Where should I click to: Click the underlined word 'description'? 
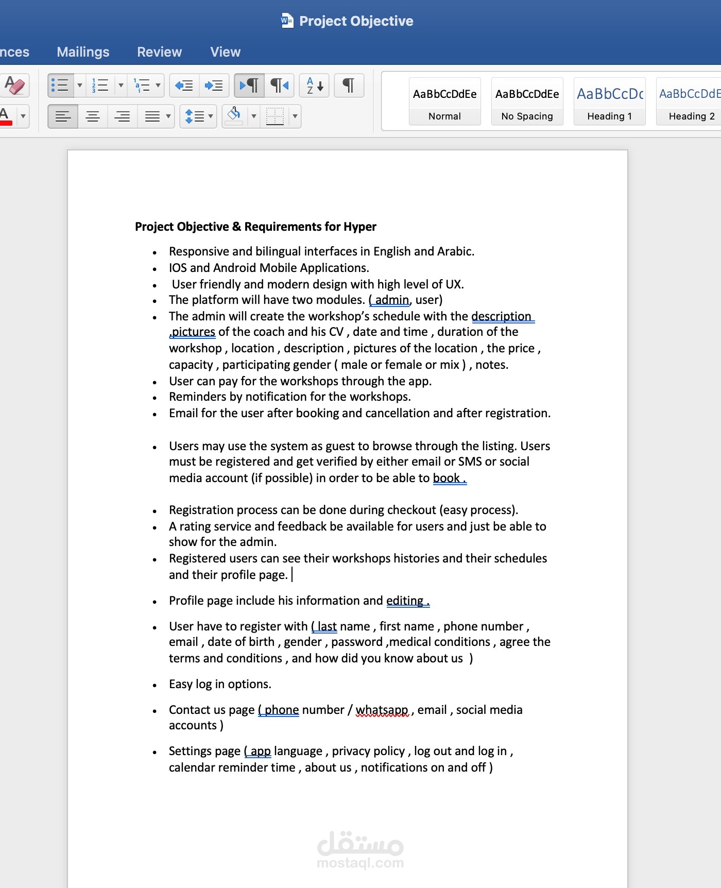501,316
